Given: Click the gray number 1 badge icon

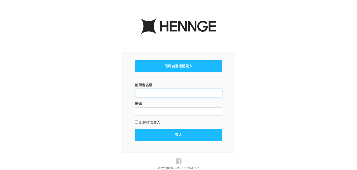Looking at the screenshot, I should click(x=179, y=161).
